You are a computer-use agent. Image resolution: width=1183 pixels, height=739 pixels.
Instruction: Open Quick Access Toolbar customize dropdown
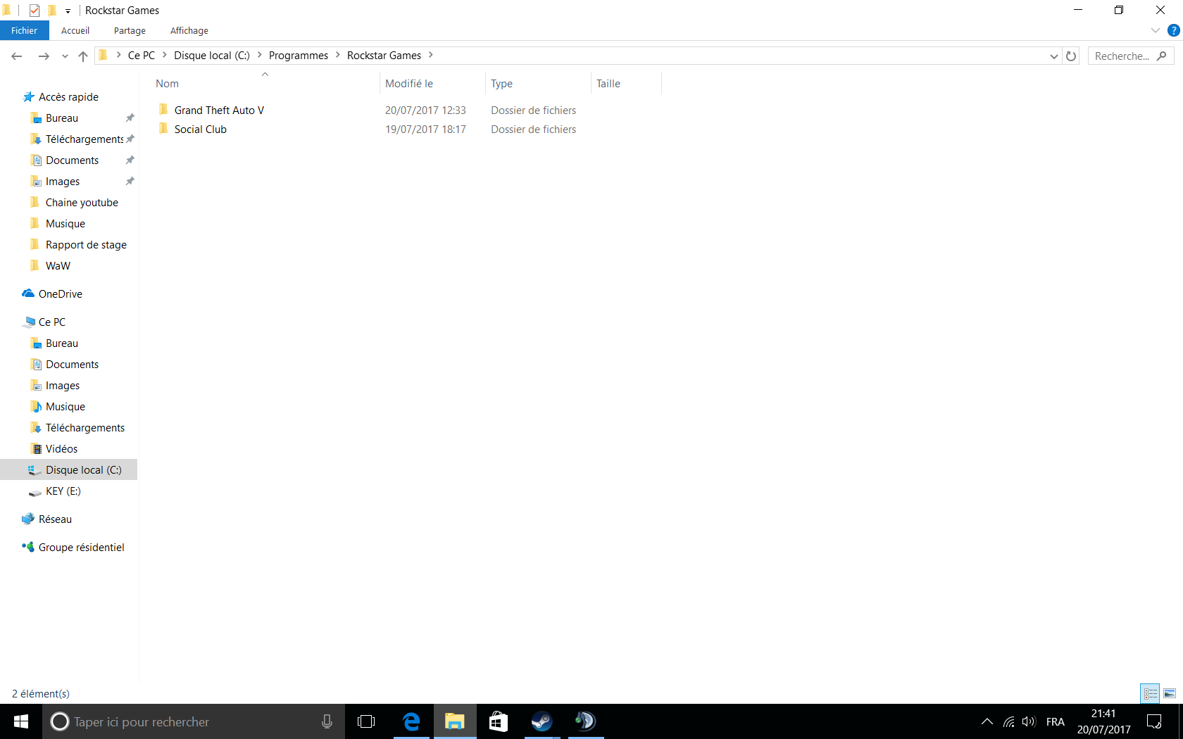68,11
